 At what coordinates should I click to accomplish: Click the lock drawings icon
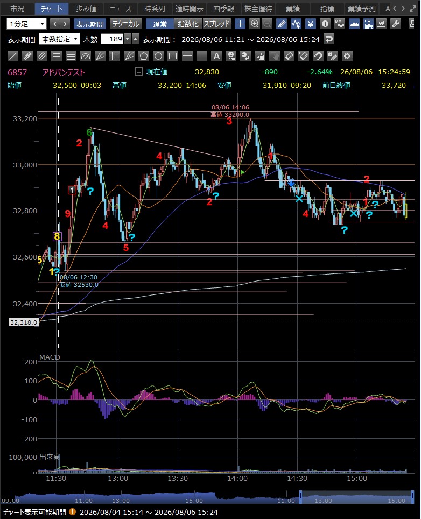tap(332, 56)
